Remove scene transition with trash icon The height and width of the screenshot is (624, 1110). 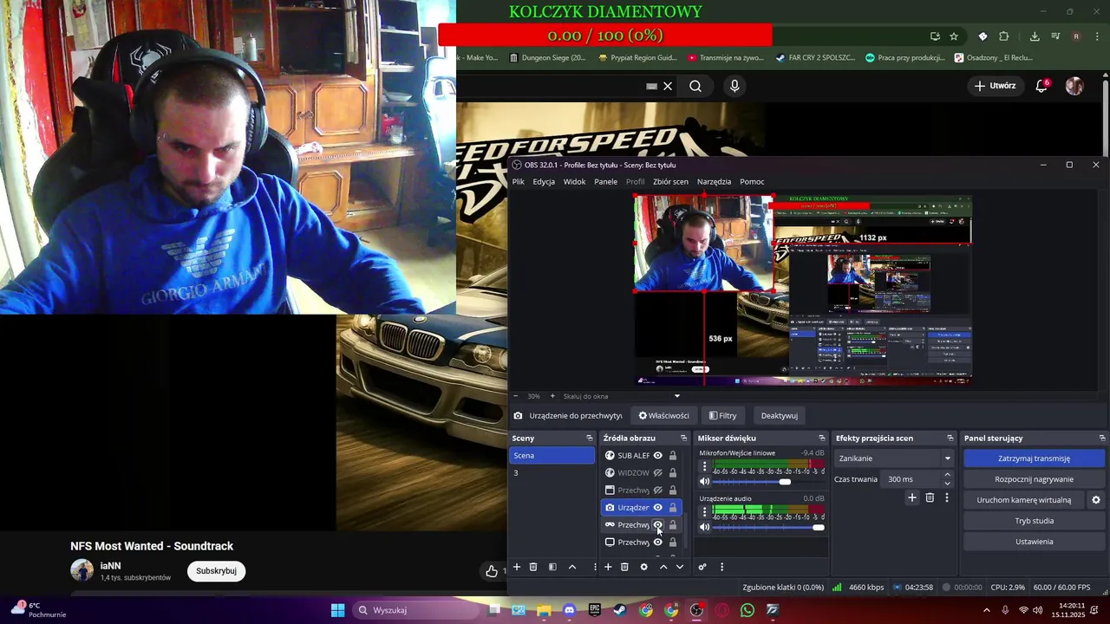pos(930,497)
